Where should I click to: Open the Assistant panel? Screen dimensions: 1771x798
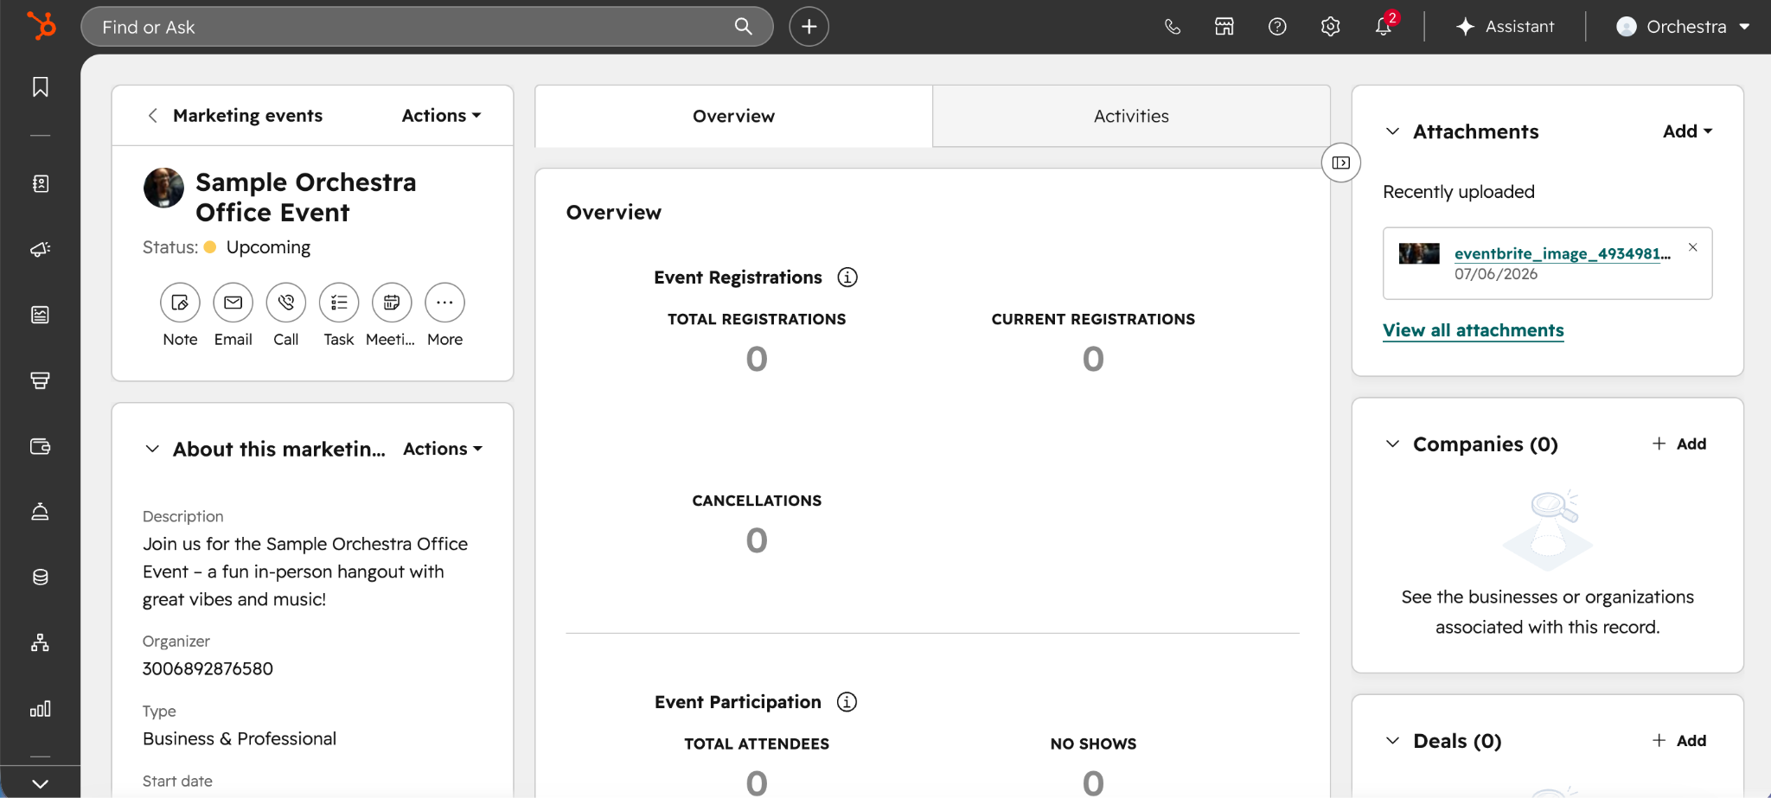click(x=1506, y=27)
